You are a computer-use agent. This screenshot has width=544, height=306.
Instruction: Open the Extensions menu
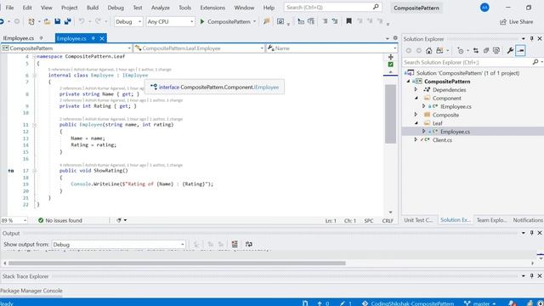(212, 8)
